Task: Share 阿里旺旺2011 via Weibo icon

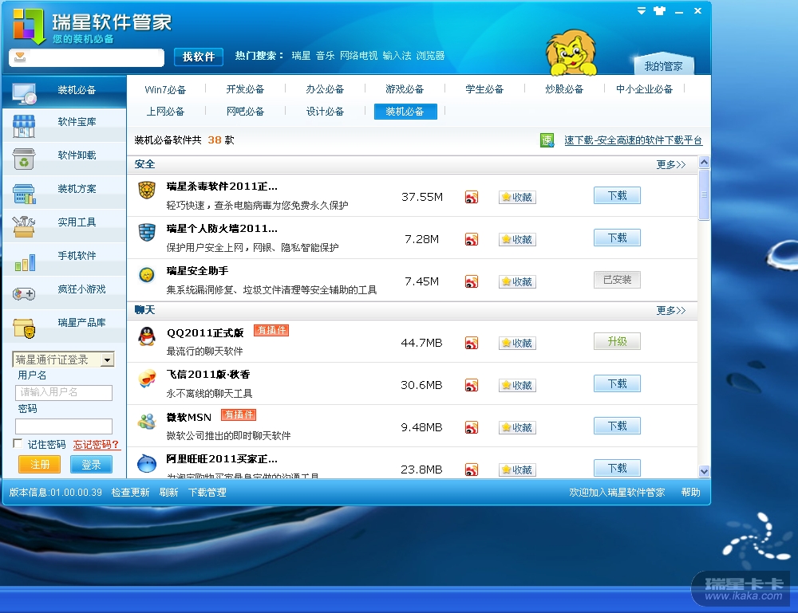Action: (472, 470)
